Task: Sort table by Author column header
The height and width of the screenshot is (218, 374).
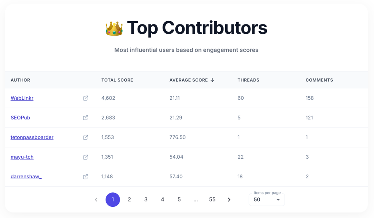Action: pos(20,80)
